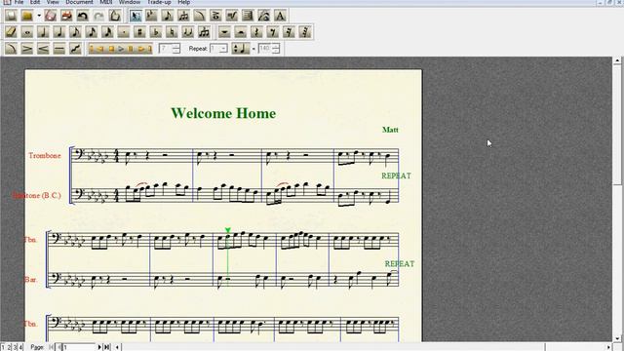Select the decrescendo hairpin tool
Screen dimensions: 624x351
(27, 49)
